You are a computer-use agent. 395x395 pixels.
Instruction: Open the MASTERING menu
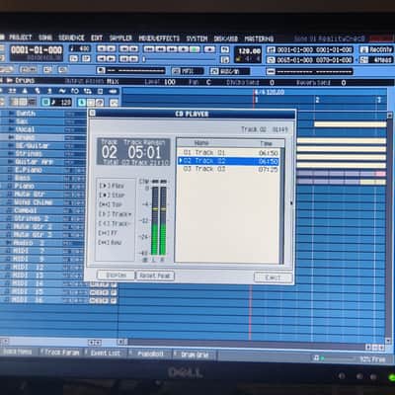pyautogui.click(x=259, y=39)
